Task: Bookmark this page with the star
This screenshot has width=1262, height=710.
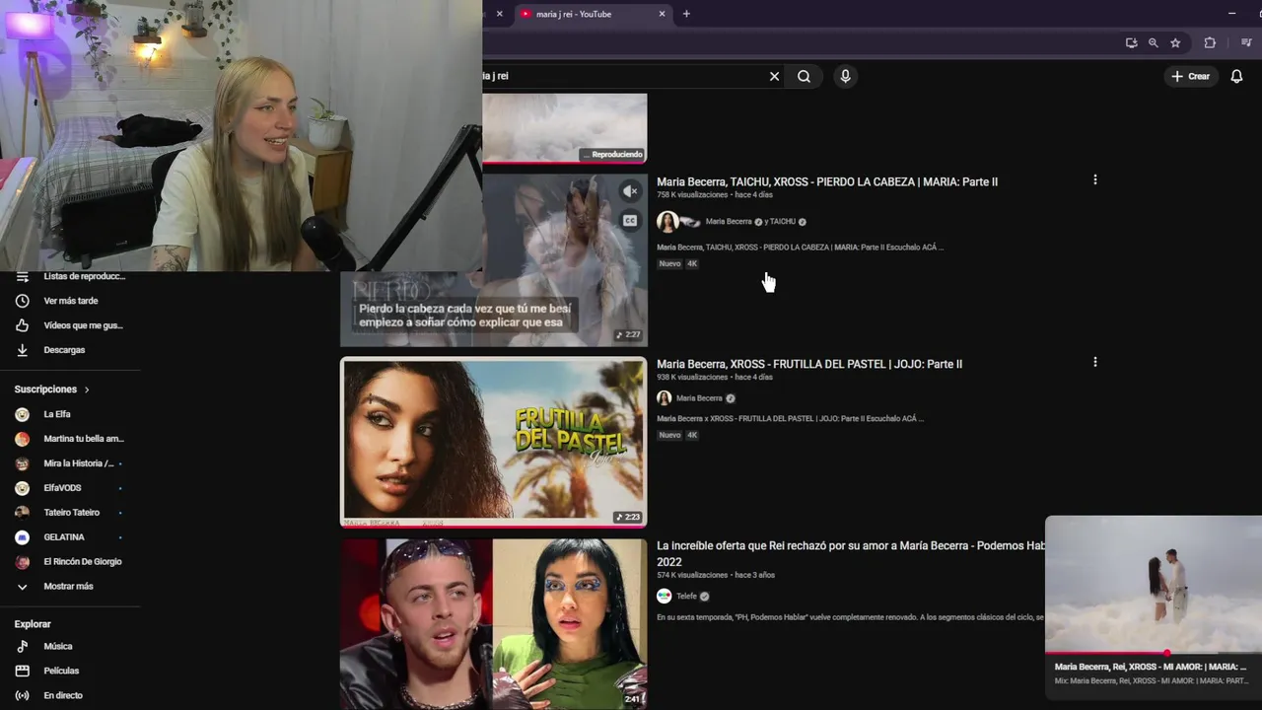Action: pyautogui.click(x=1175, y=42)
